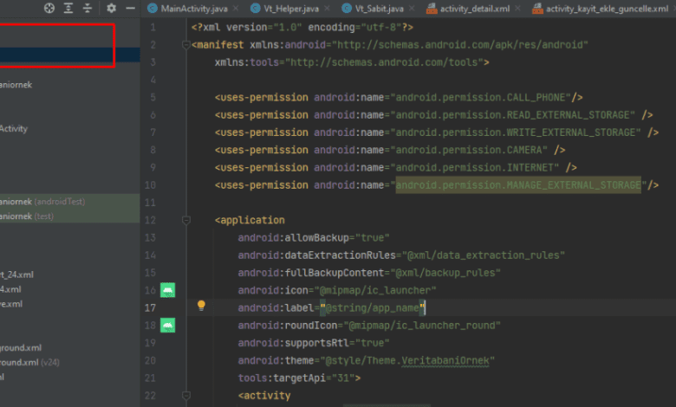Switch to the MainActivity.java tab
This screenshot has height=407, width=676.
(x=187, y=8)
